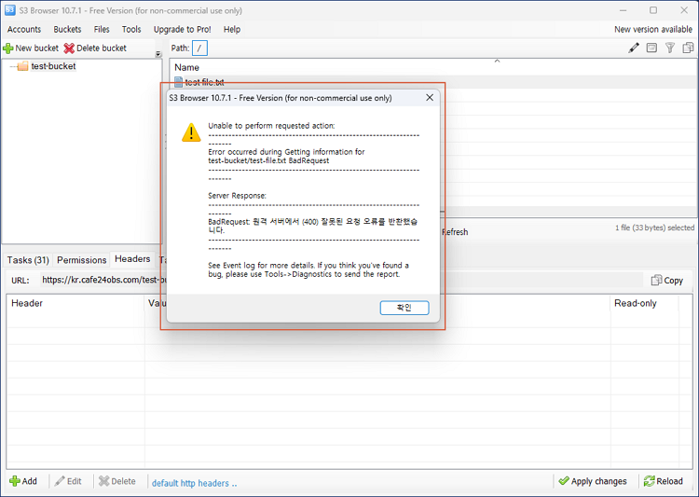Switch to the Permissions tab
Screen dimensions: 699x497
(82, 260)
